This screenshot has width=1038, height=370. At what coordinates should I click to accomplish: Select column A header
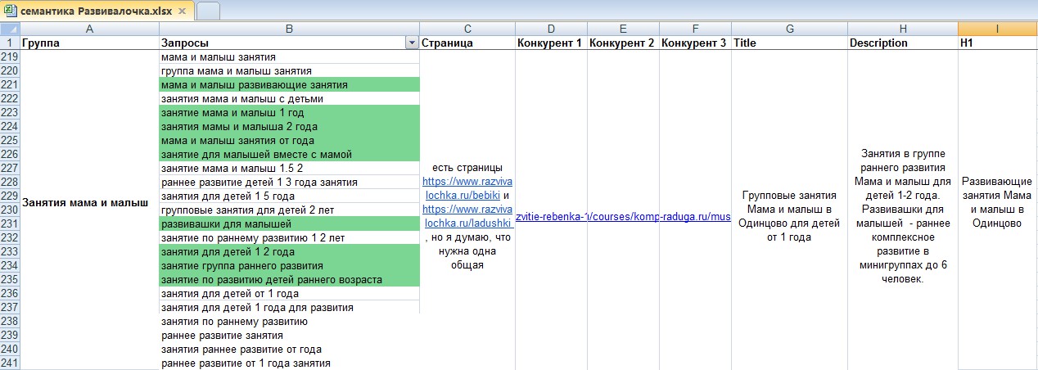pyautogui.click(x=90, y=29)
